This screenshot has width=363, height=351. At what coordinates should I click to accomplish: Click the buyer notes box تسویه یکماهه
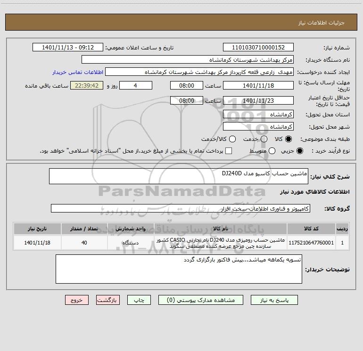179,269
